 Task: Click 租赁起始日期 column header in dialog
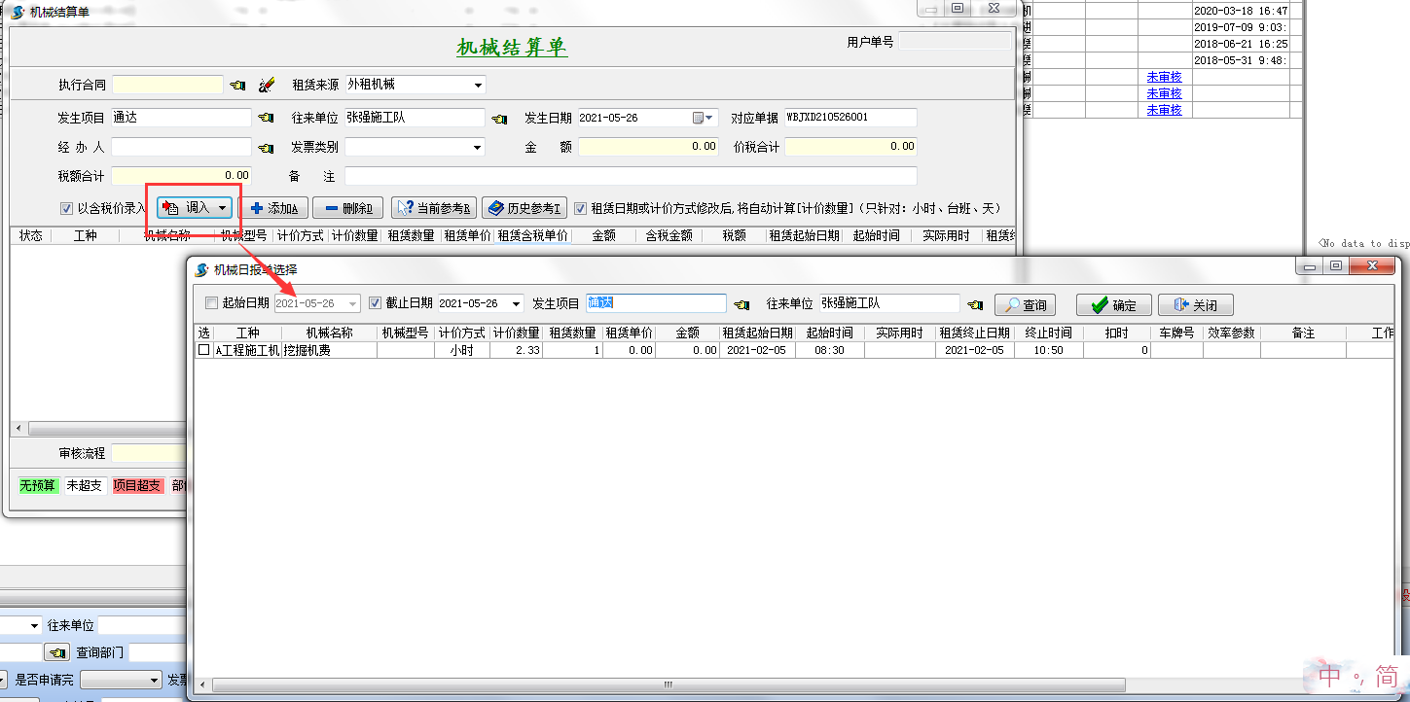point(757,333)
